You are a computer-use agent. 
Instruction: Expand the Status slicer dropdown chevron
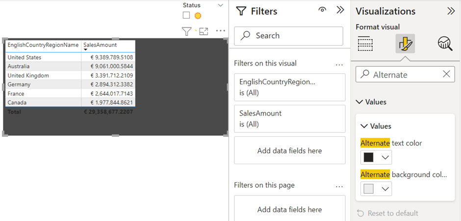point(219,5)
